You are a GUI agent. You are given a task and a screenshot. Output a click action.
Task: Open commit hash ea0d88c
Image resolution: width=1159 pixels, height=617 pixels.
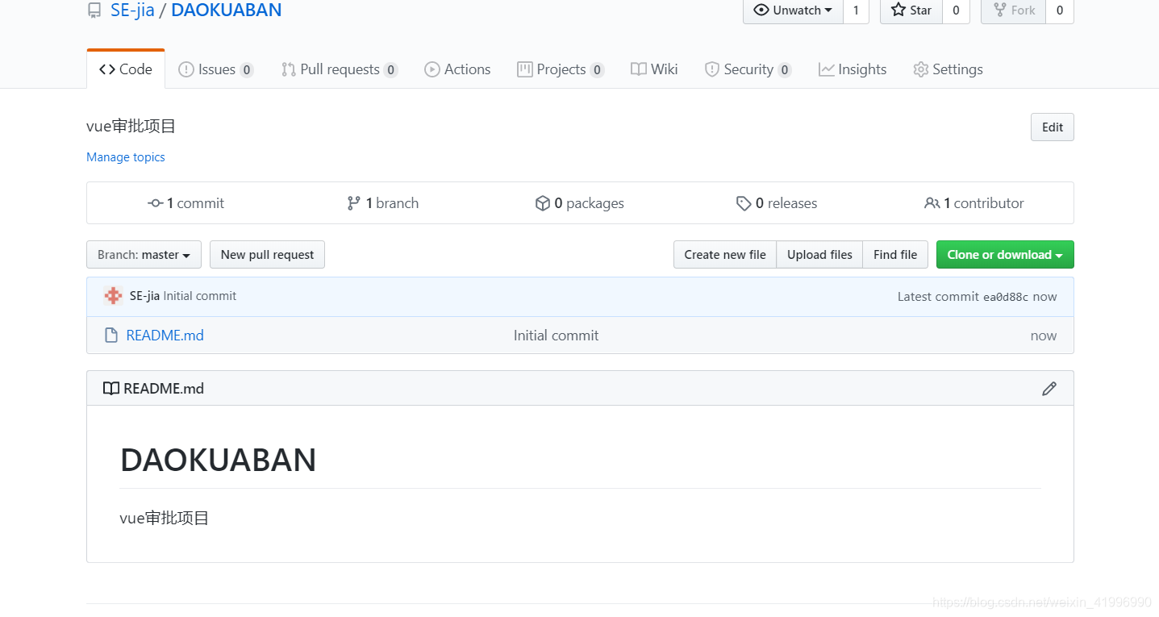(x=1006, y=297)
